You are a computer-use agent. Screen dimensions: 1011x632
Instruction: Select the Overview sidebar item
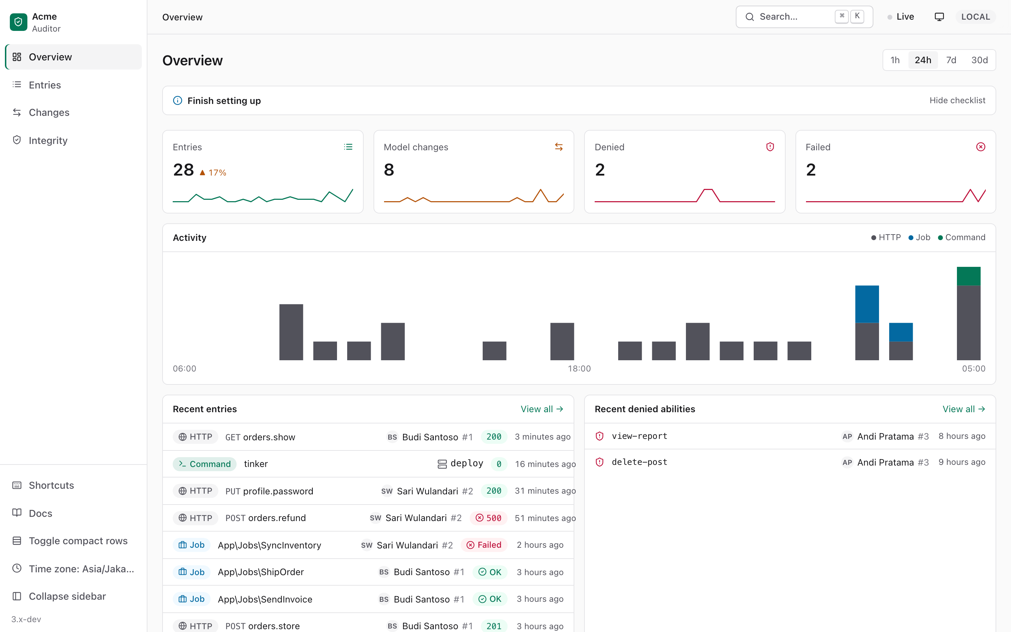click(73, 57)
